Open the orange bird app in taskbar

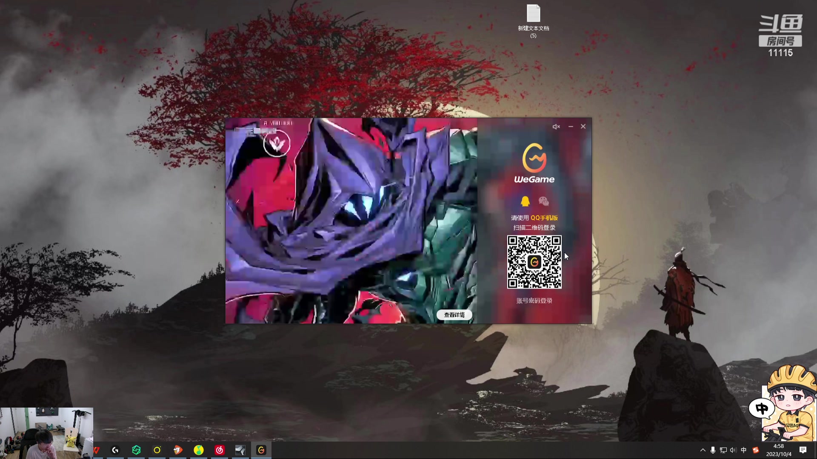(178, 450)
